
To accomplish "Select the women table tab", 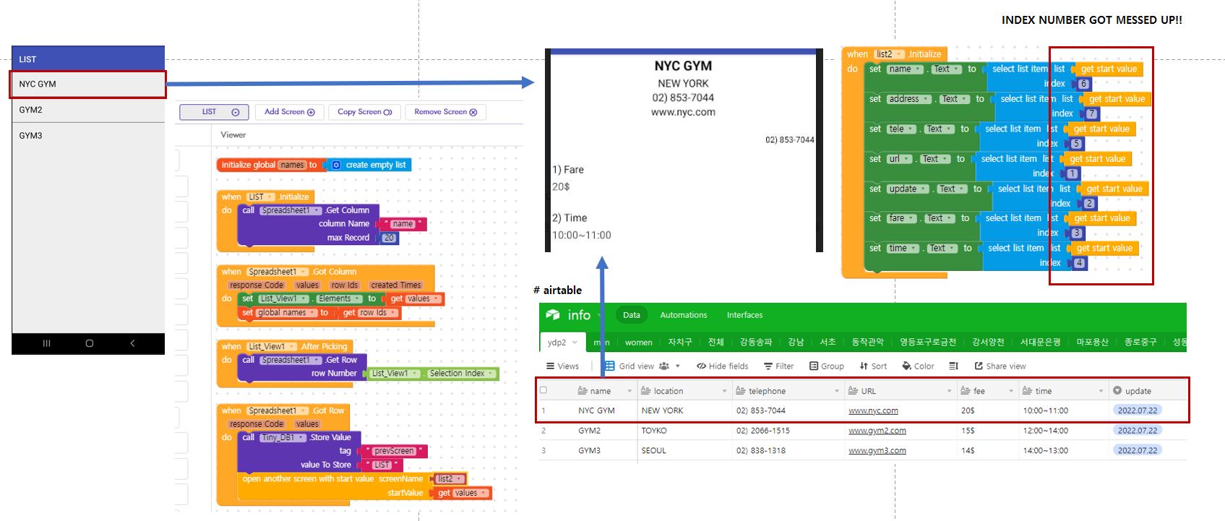I will (x=638, y=343).
